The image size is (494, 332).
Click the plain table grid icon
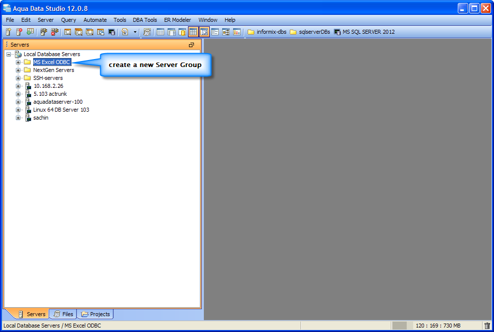[x=160, y=32]
